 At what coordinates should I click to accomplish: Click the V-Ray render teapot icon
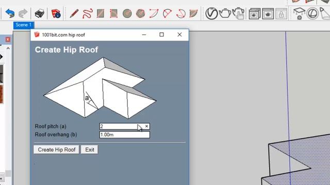tap(225, 13)
